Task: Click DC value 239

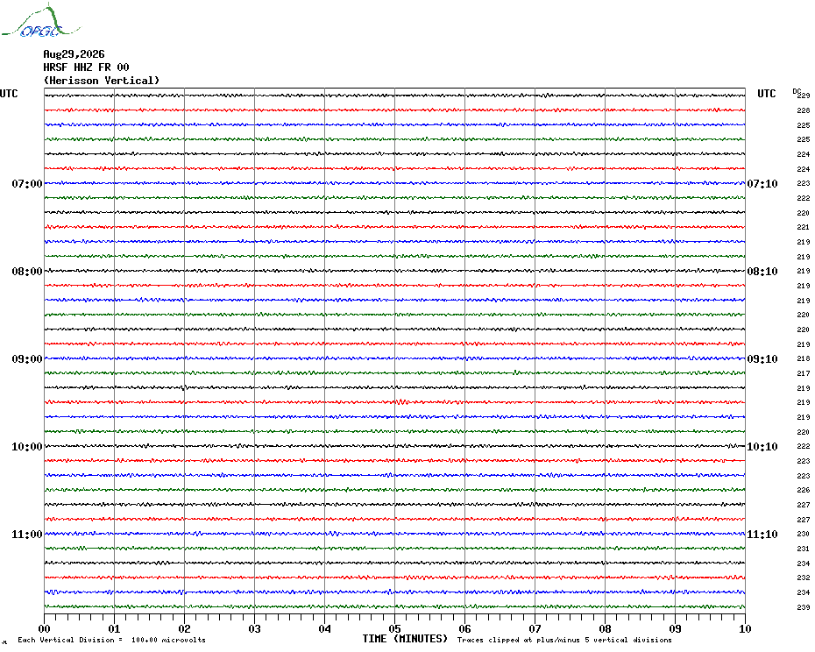Action: click(x=804, y=607)
